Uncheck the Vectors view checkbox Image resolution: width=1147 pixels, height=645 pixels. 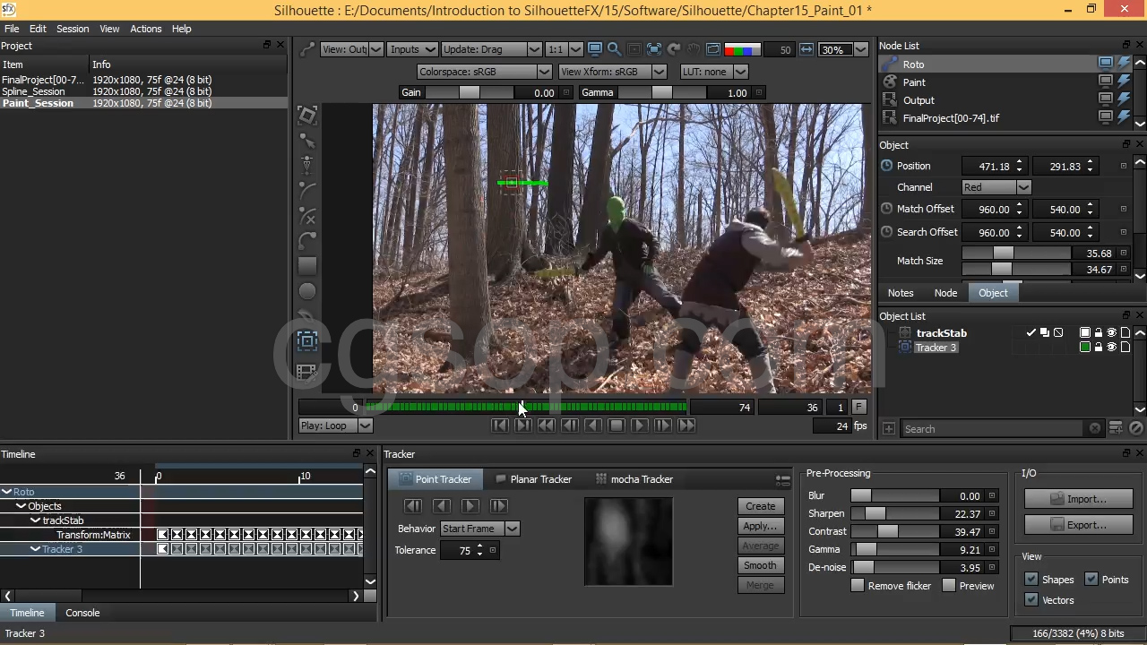pos(1031,600)
